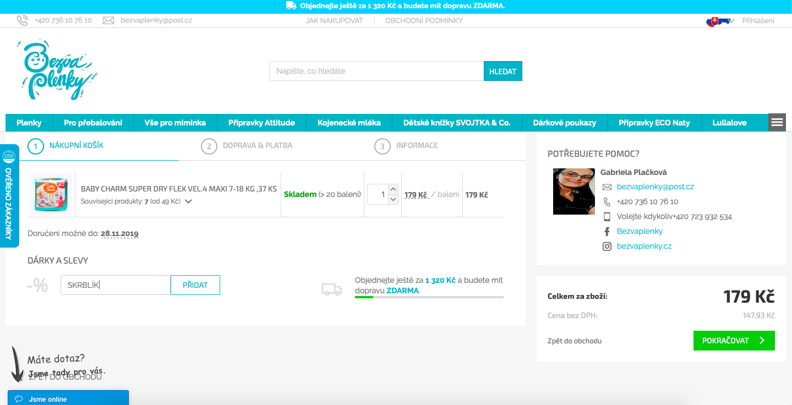Viewport: 792px width, 405px height.
Task: Click the handset icon beside +420 736 10 76 10 in help panel
Action: coord(607,202)
